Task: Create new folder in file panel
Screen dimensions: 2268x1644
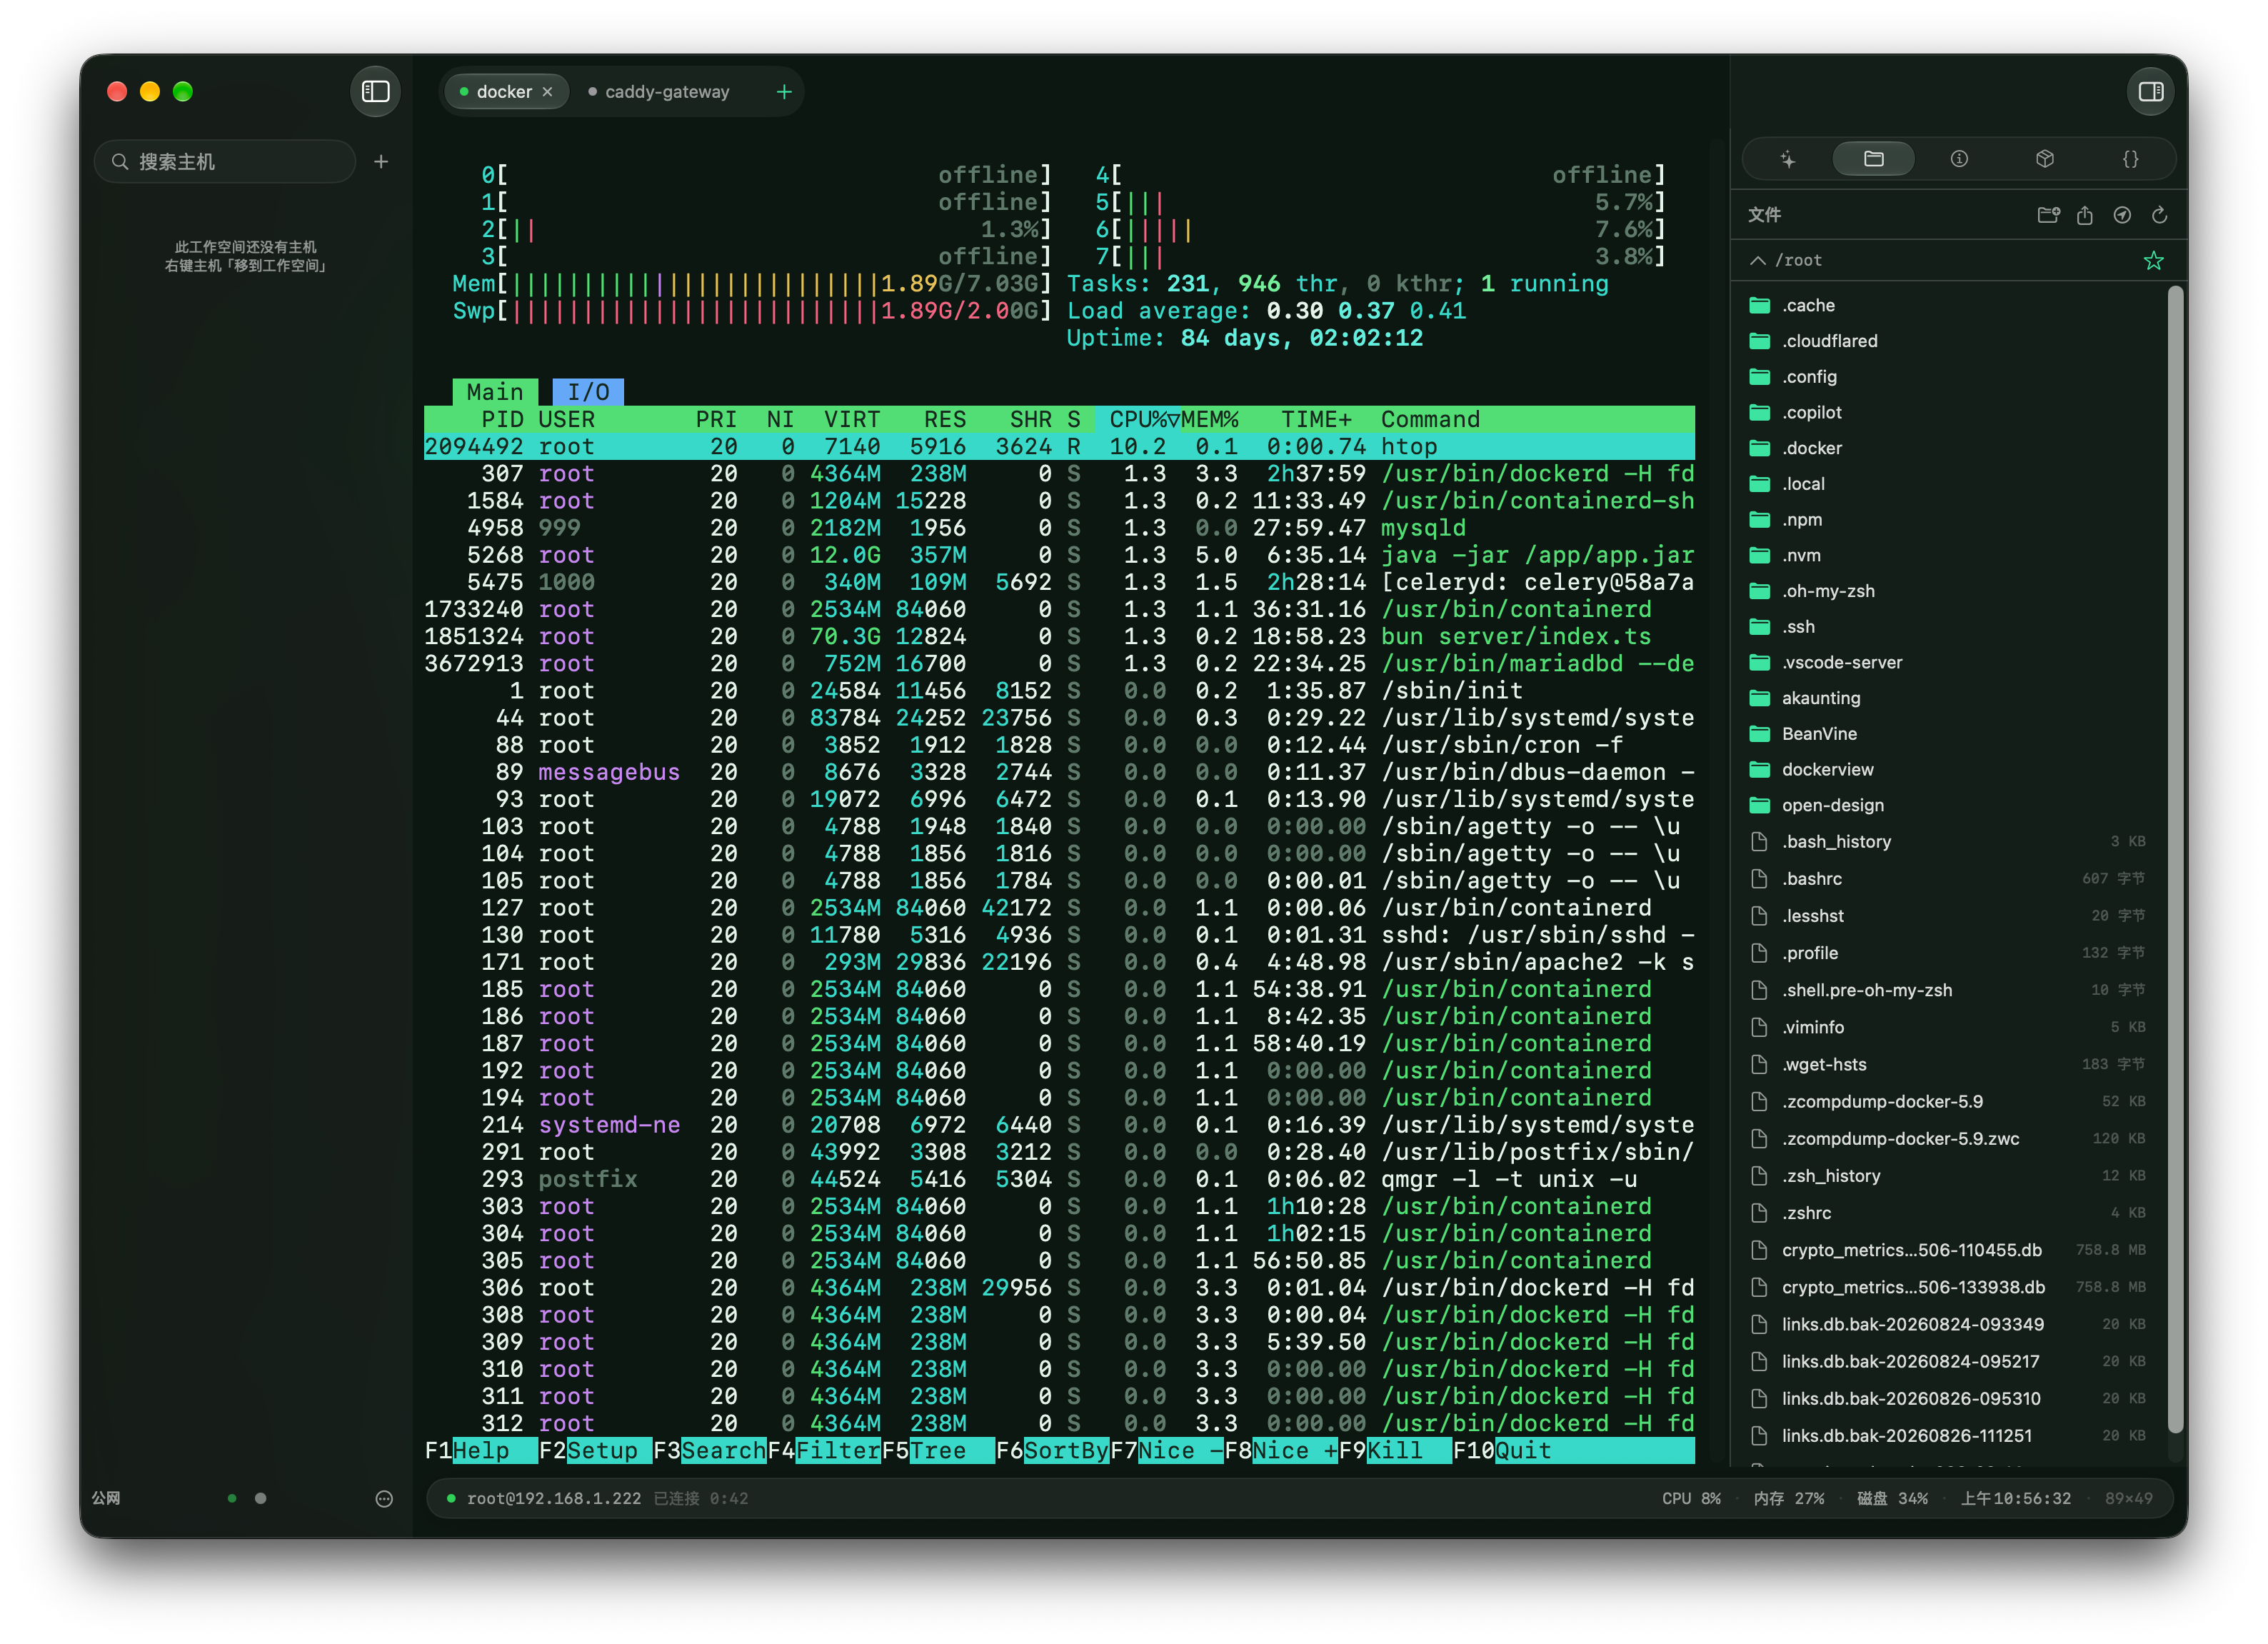Action: pyautogui.click(x=2048, y=215)
